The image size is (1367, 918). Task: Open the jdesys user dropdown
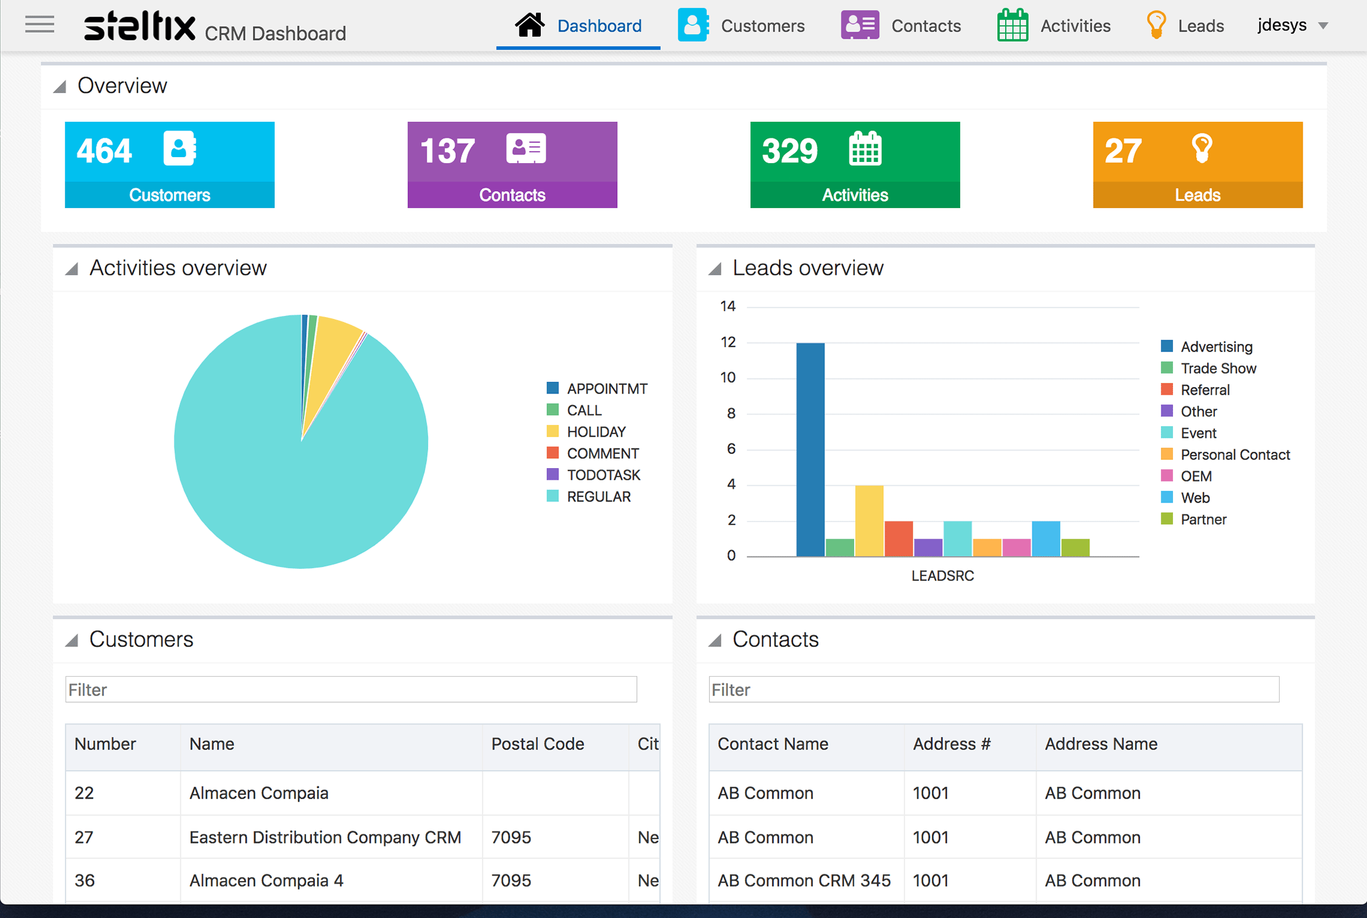(x=1292, y=25)
